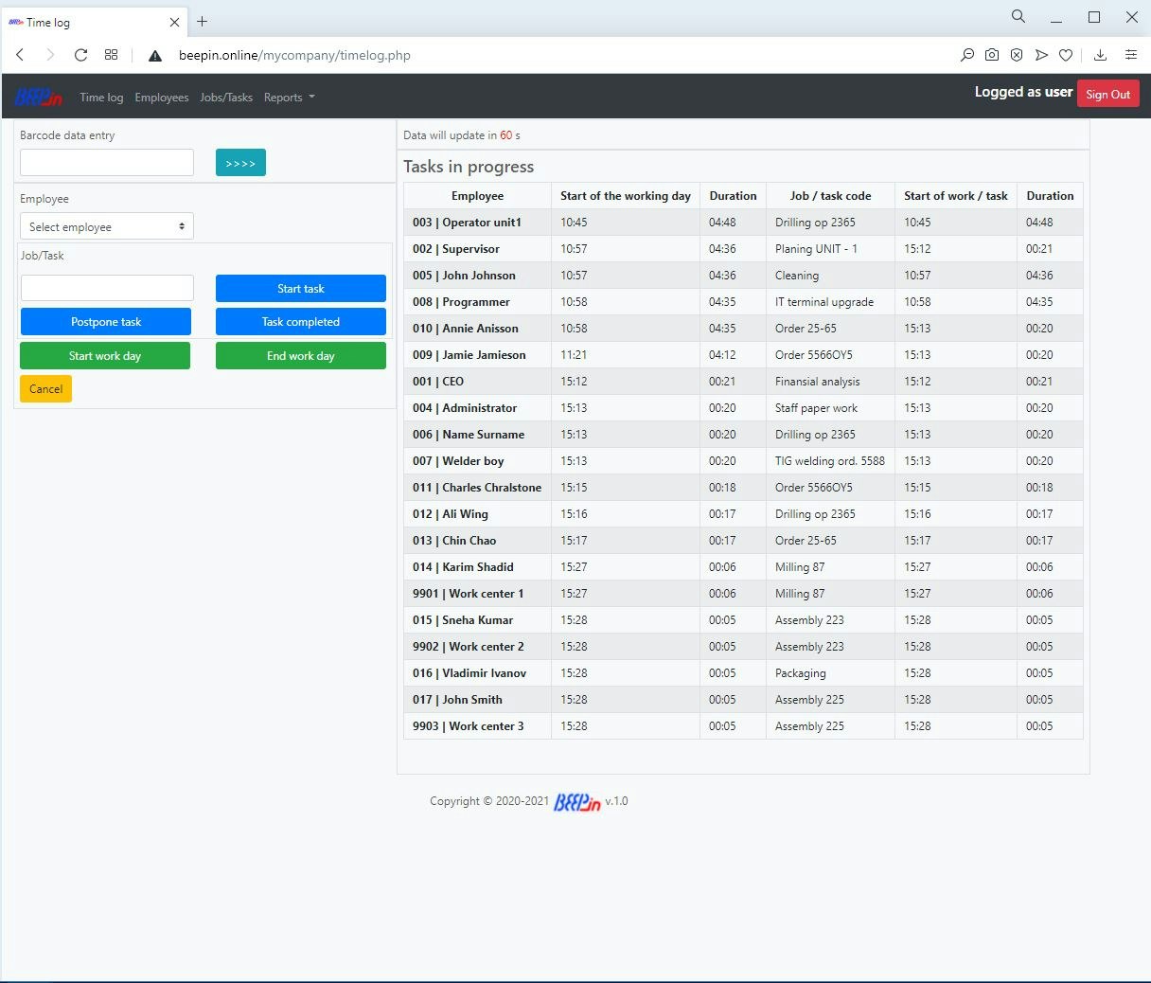Click the End work day button
This screenshot has height=983, width=1151.
[x=301, y=356]
